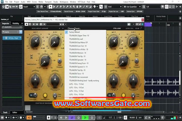Image resolution: width=182 pixels, height=121 pixels.
Task: Select the Object Selection arrow tool
Action: click(x=50, y=7)
